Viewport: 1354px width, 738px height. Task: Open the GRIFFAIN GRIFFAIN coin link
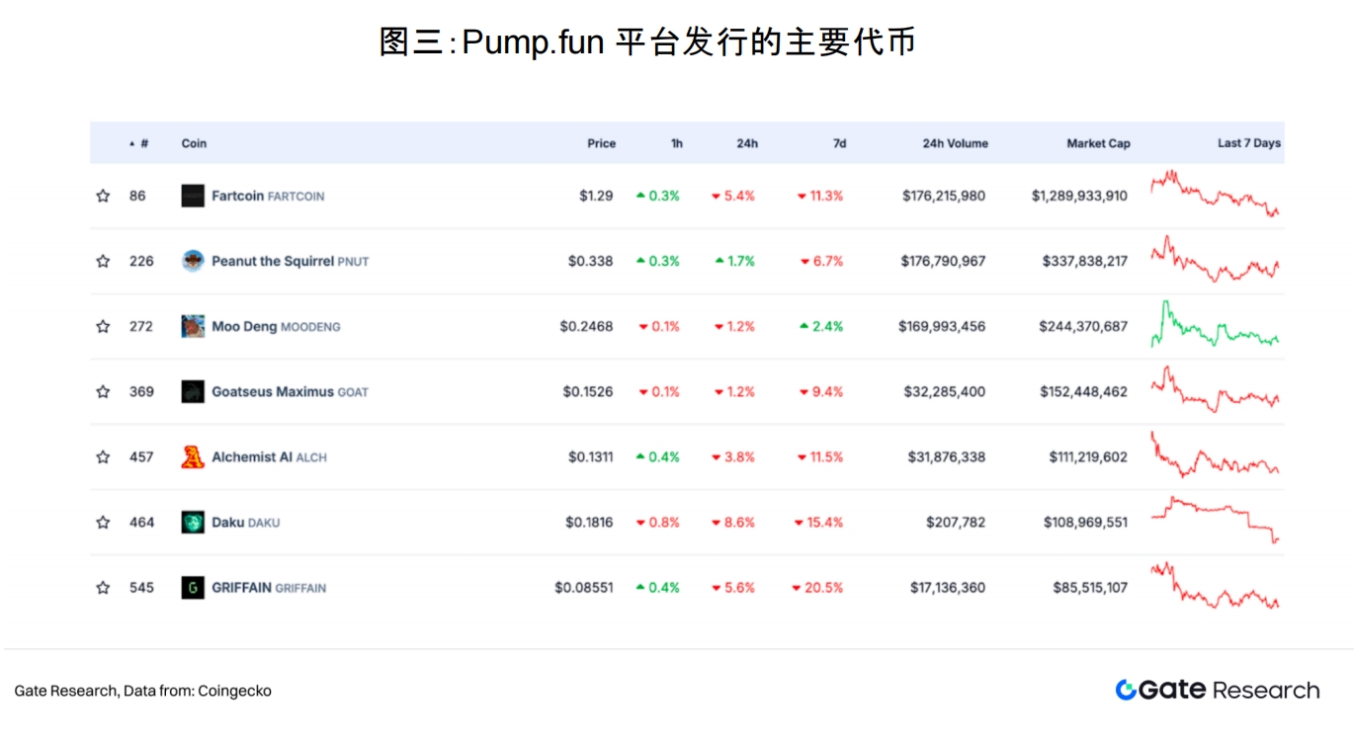point(269,587)
